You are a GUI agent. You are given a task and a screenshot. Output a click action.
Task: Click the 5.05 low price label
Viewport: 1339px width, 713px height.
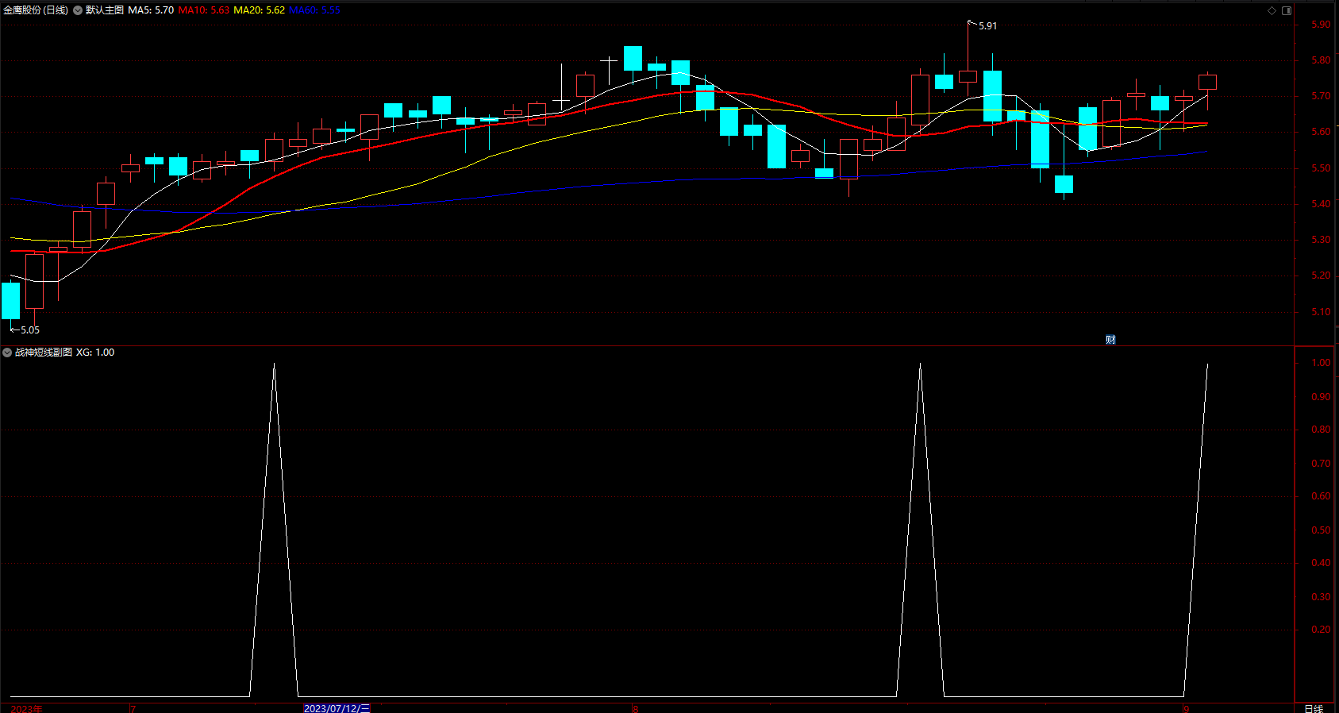tap(29, 330)
